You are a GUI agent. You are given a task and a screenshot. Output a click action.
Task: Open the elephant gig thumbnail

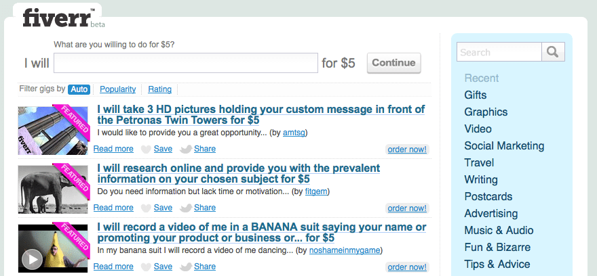tap(53, 189)
